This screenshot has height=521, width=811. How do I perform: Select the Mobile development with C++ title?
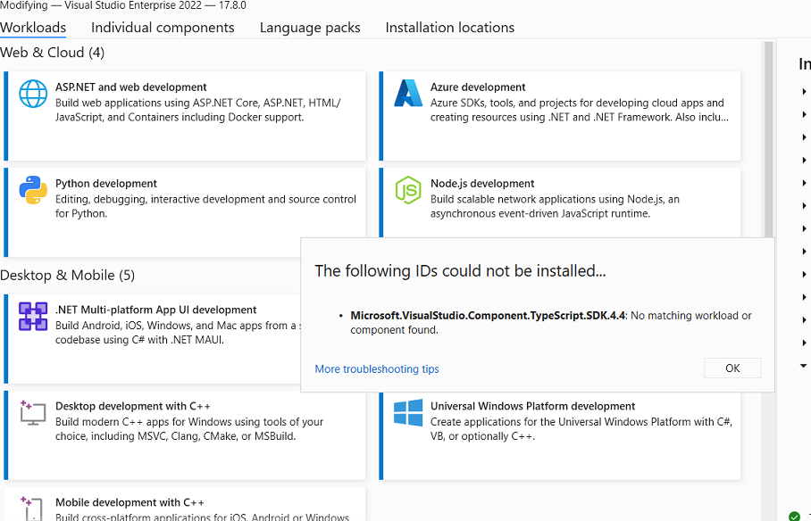coord(130,502)
